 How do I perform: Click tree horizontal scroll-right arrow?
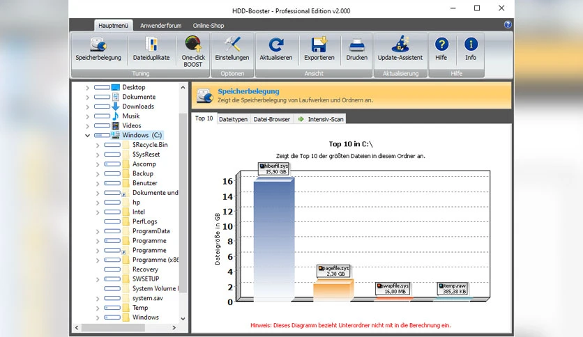point(174,328)
